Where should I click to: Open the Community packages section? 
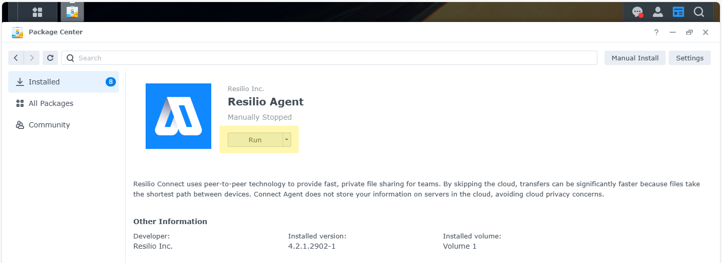(49, 125)
